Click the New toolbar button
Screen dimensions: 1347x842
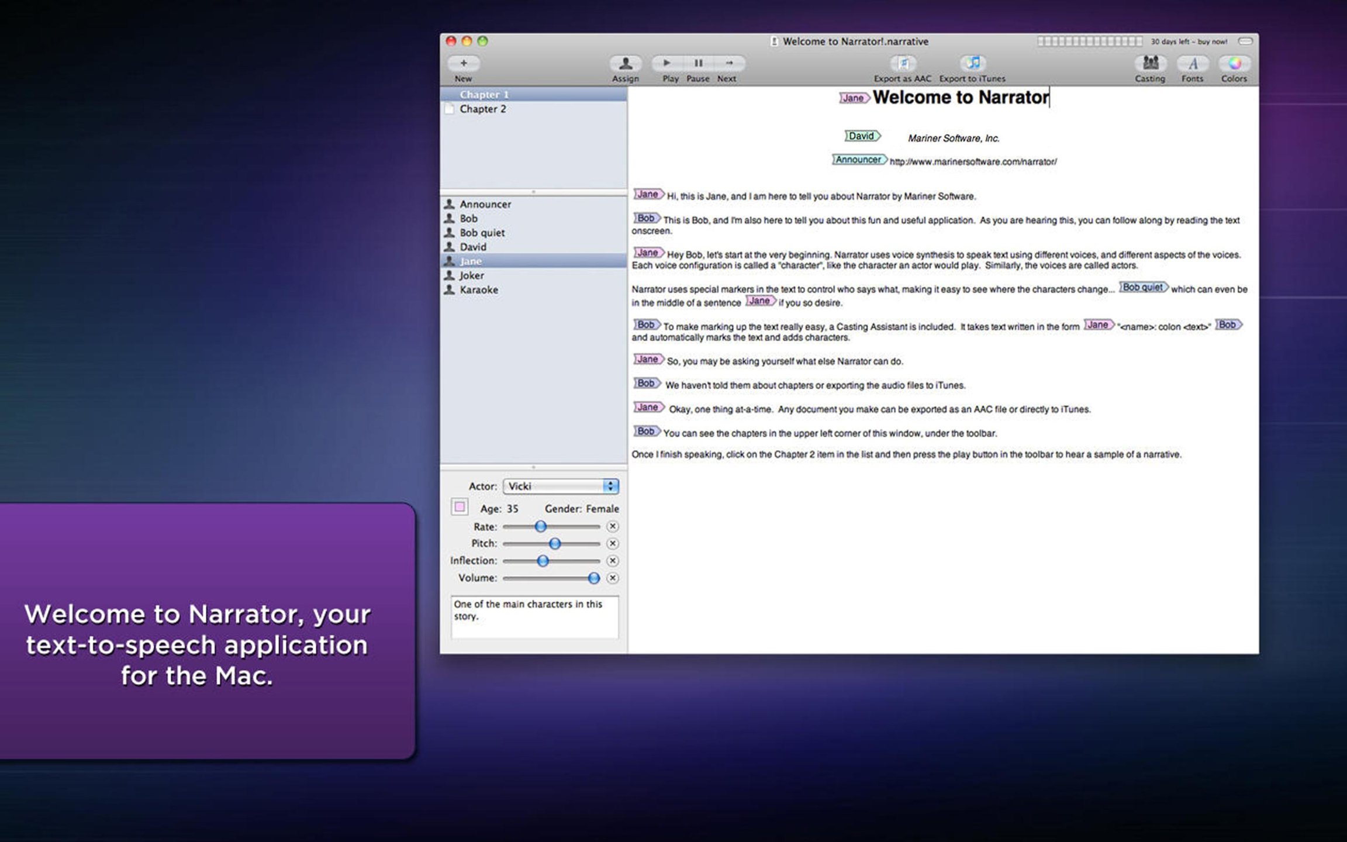tap(464, 63)
